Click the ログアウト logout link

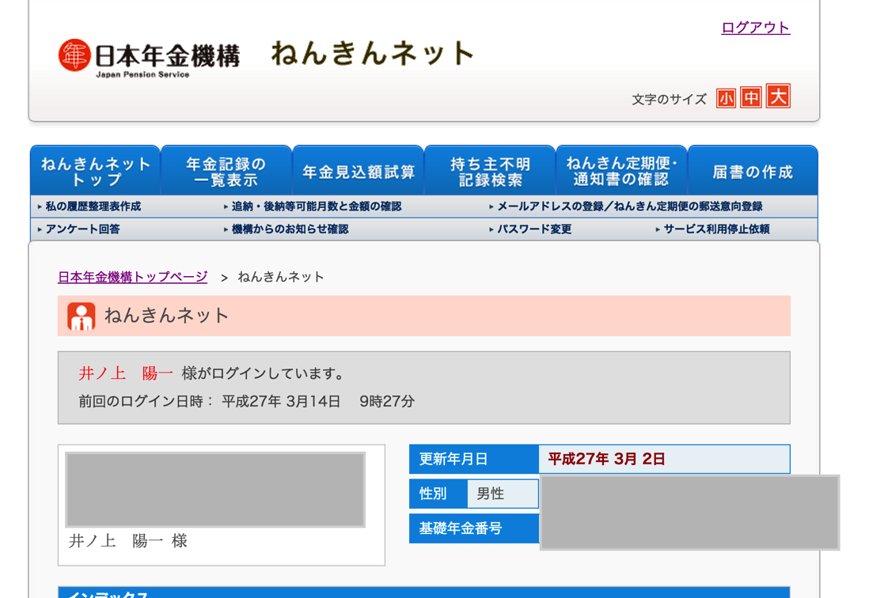pyautogui.click(x=755, y=28)
